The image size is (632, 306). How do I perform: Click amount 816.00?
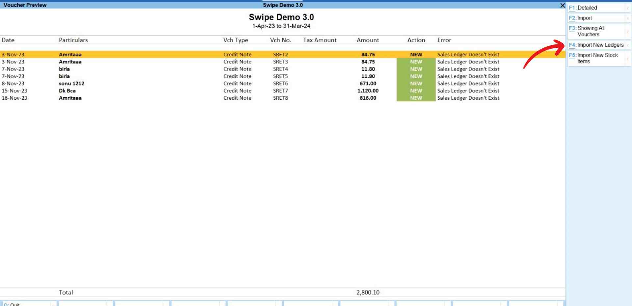(368, 98)
